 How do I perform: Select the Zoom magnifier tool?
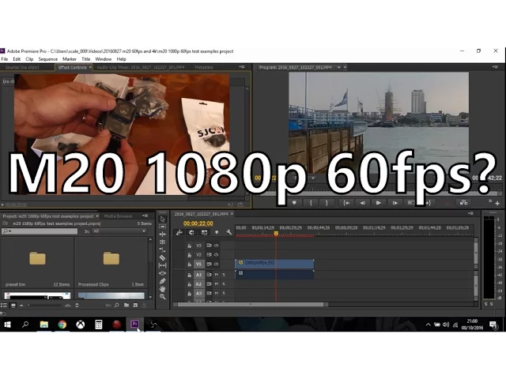coord(162,297)
